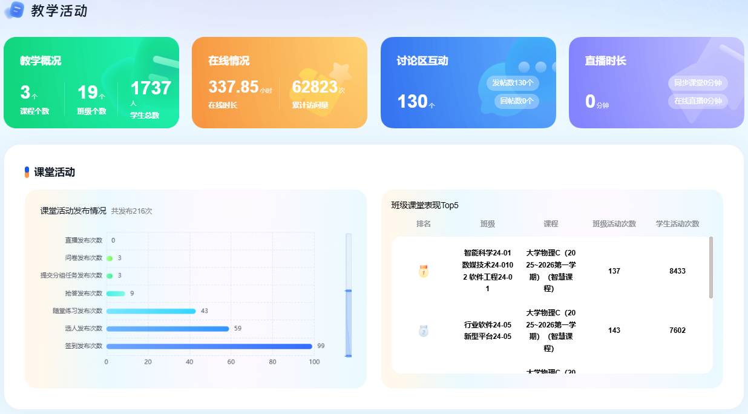Open the 教学概况 green summary card
This screenshot has width=748, height=414.
click(91, 82)
